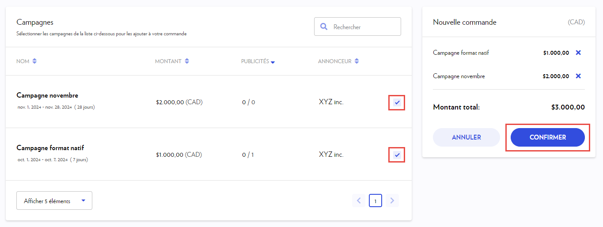Click the Campagne novembre row name
The image size is (603, 227).
(47, 95)
